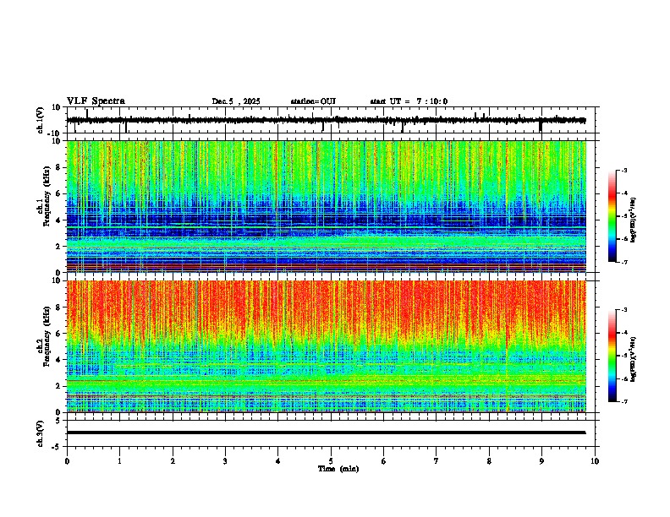Viewport: 670px width, 517px height.
Task: Click the "ch.1(V)" waveform axis label
Action: 41,120
